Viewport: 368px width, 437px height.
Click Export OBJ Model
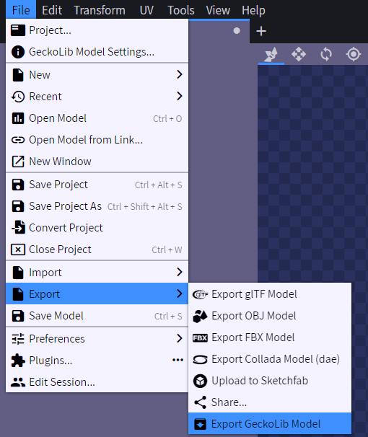pyautogui.click(x=270, y=316)
